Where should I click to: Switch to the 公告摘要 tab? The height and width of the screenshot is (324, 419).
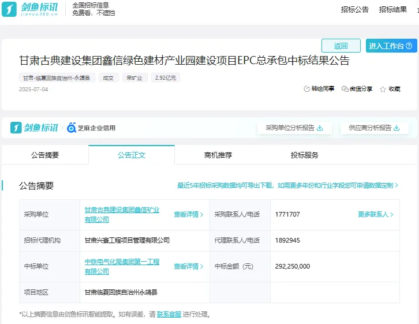point(45,155)
